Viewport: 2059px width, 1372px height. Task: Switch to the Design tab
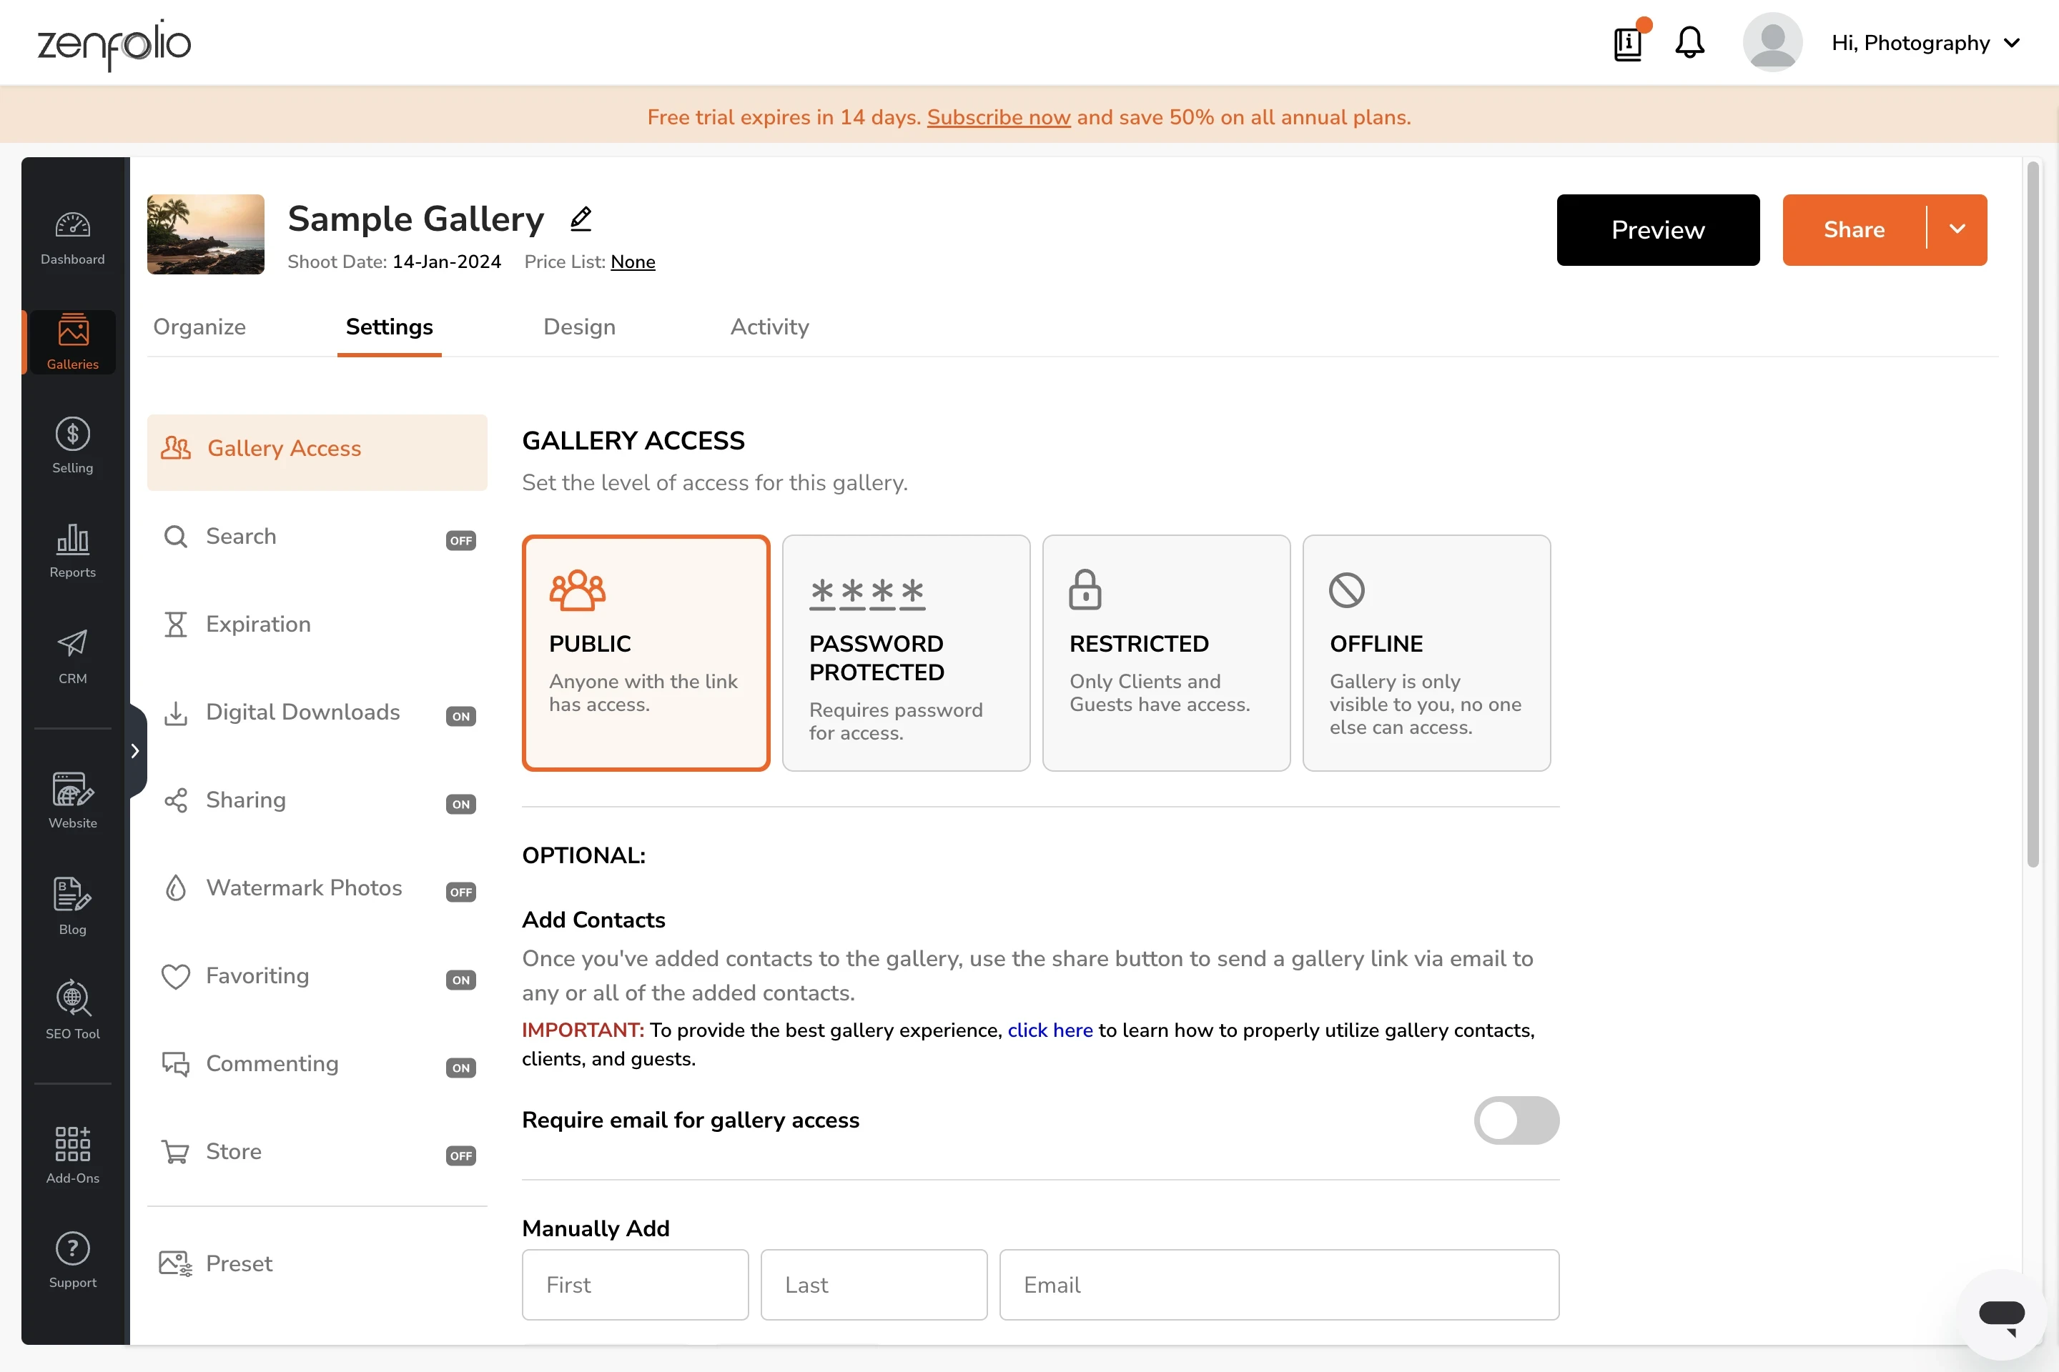[578, 327]
